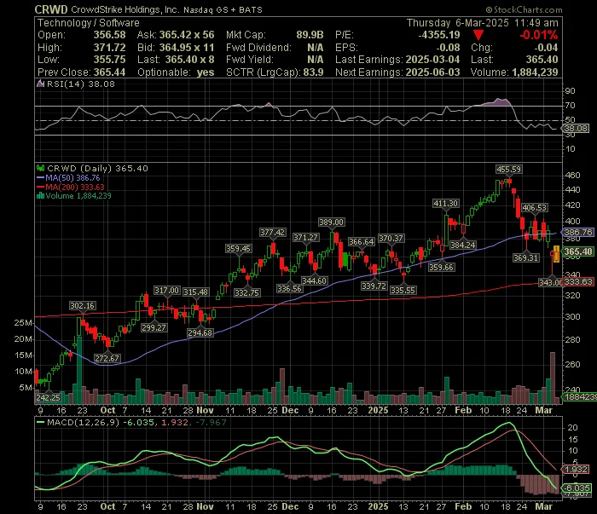597x514 pixels.
Task: Click the Mkt Cap 89.9B value
Action: pyautogui.click(x=310, y=35)
